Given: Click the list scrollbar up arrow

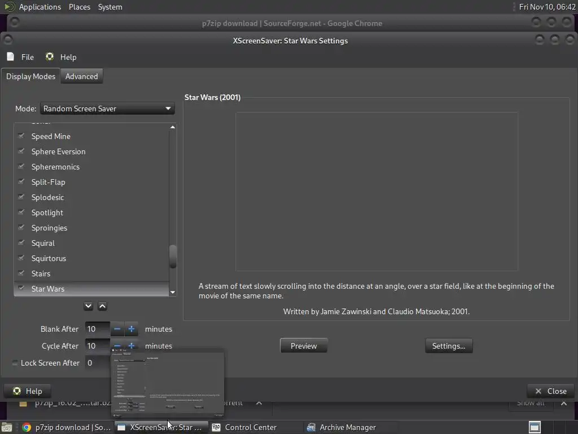Looking at the screenshot, I should pos(173,127).
